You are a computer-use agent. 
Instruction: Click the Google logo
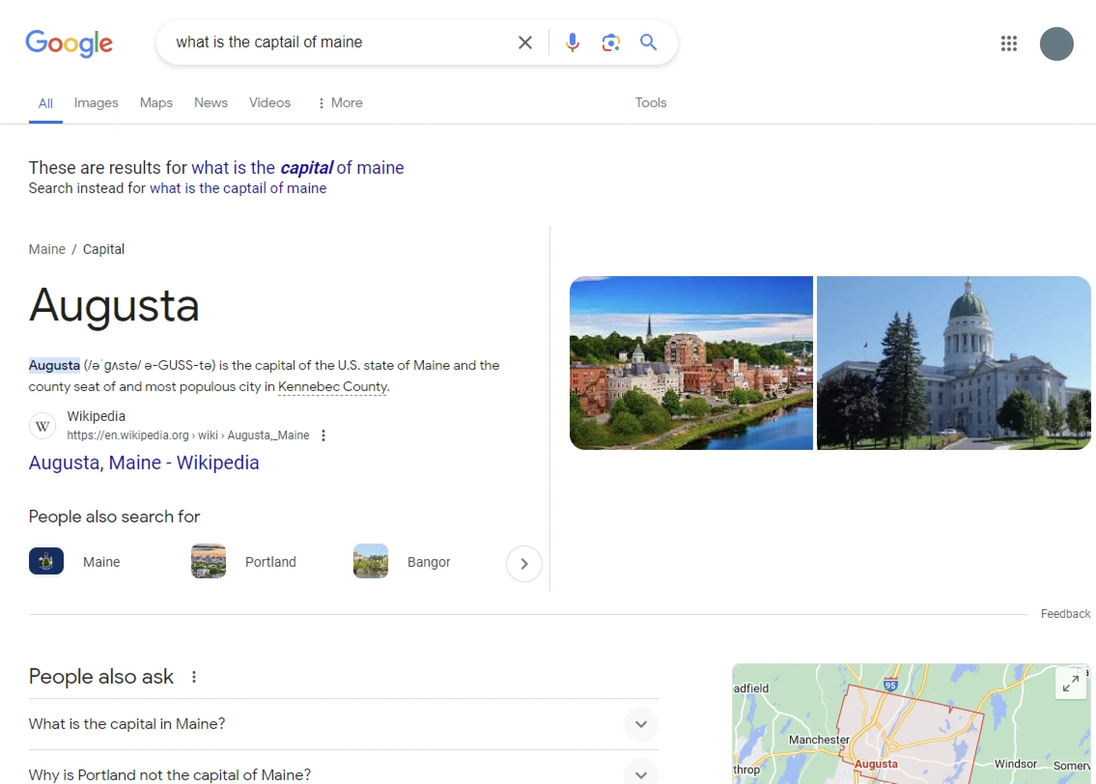click(x=69, y=43)
